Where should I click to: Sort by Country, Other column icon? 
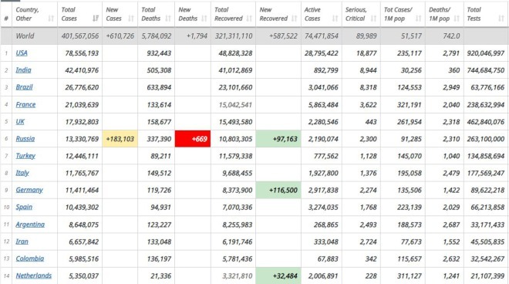point(51,19)
